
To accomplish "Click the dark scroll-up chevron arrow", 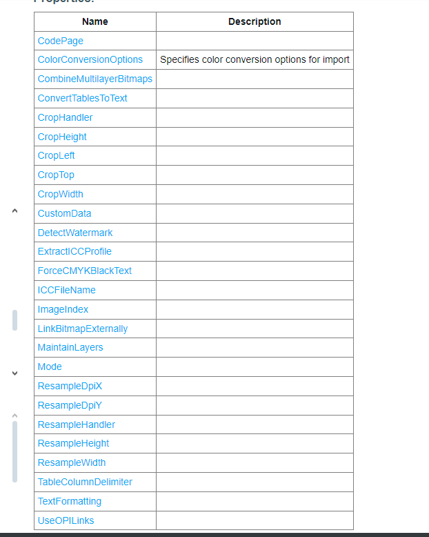I will coord(14,211).
